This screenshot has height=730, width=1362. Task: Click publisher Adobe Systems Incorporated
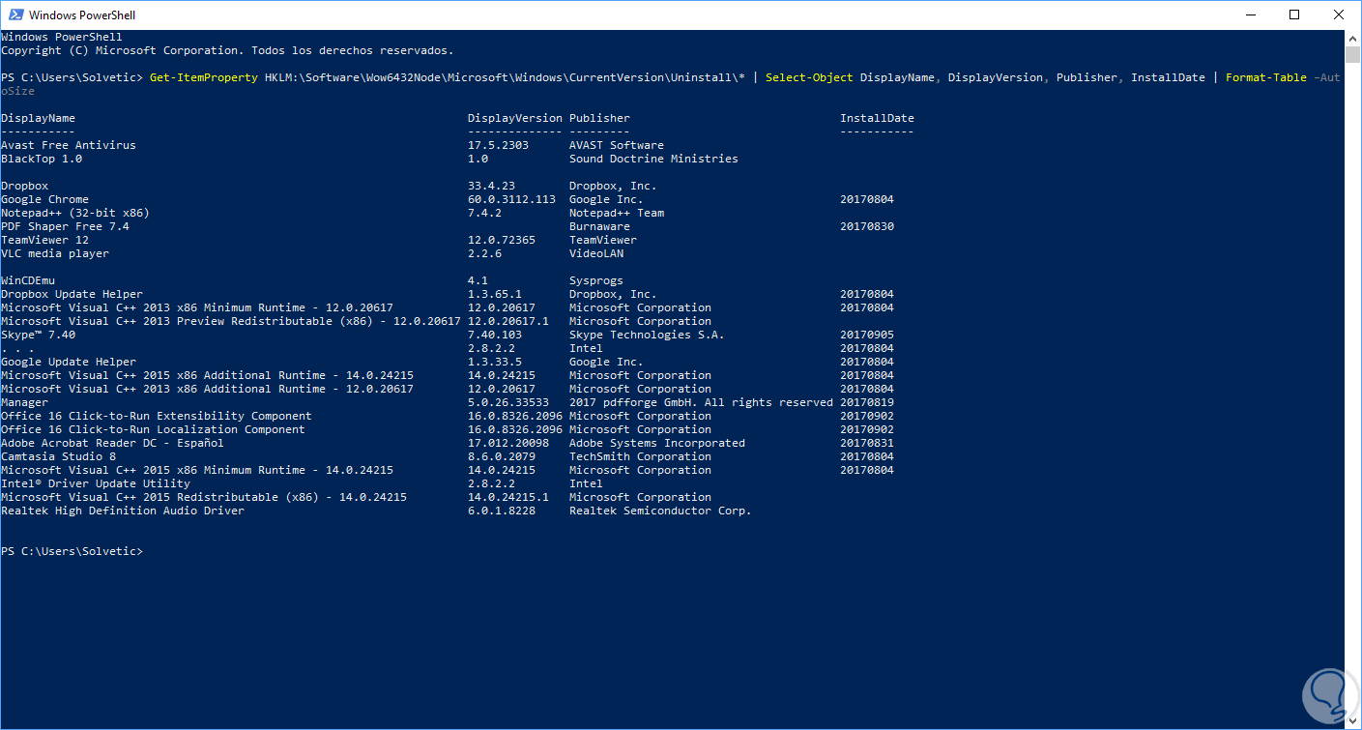(657, 443)
